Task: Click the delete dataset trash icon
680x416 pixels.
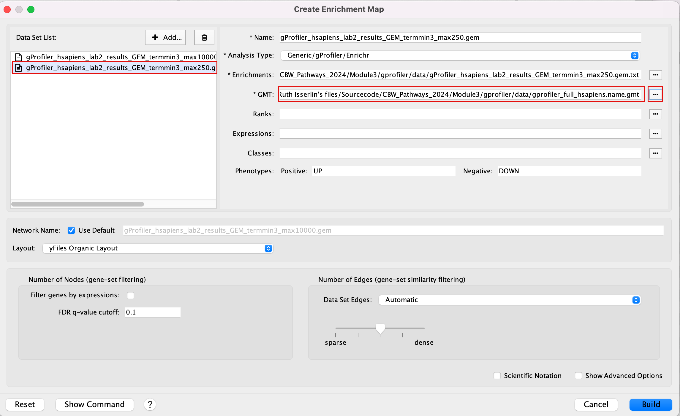Action: click(x=205, y=37)
